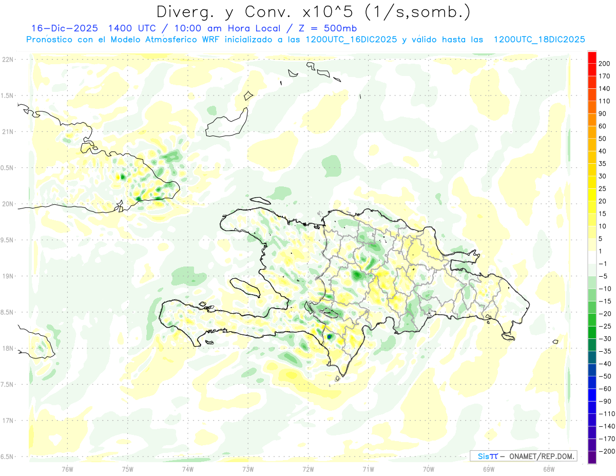
Task: Click the '71W' longitude label
Action: pos(368,469)
